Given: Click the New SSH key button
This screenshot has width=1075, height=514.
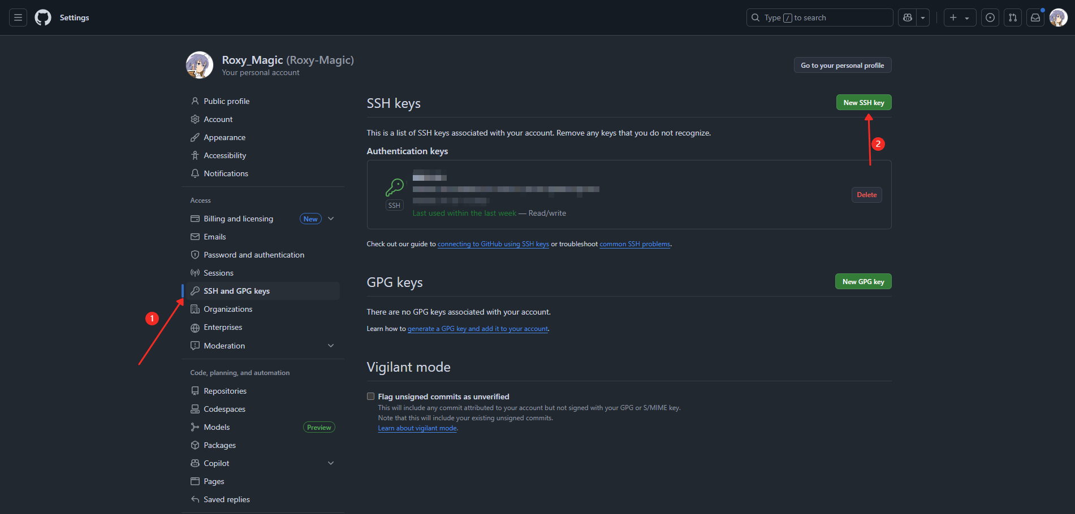Looking at the screenshot, I should [x=864, y=102].
